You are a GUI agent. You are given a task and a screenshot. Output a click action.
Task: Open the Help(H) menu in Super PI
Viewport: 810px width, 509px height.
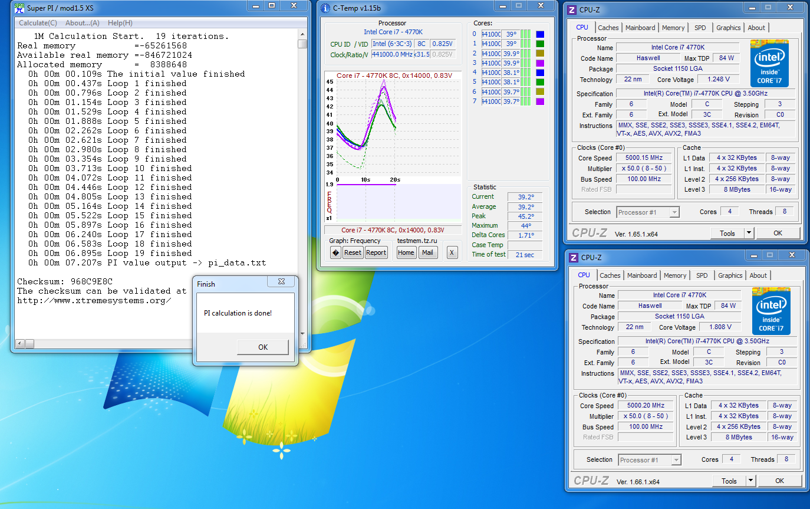pyautogui.click(x=120, y=23)
